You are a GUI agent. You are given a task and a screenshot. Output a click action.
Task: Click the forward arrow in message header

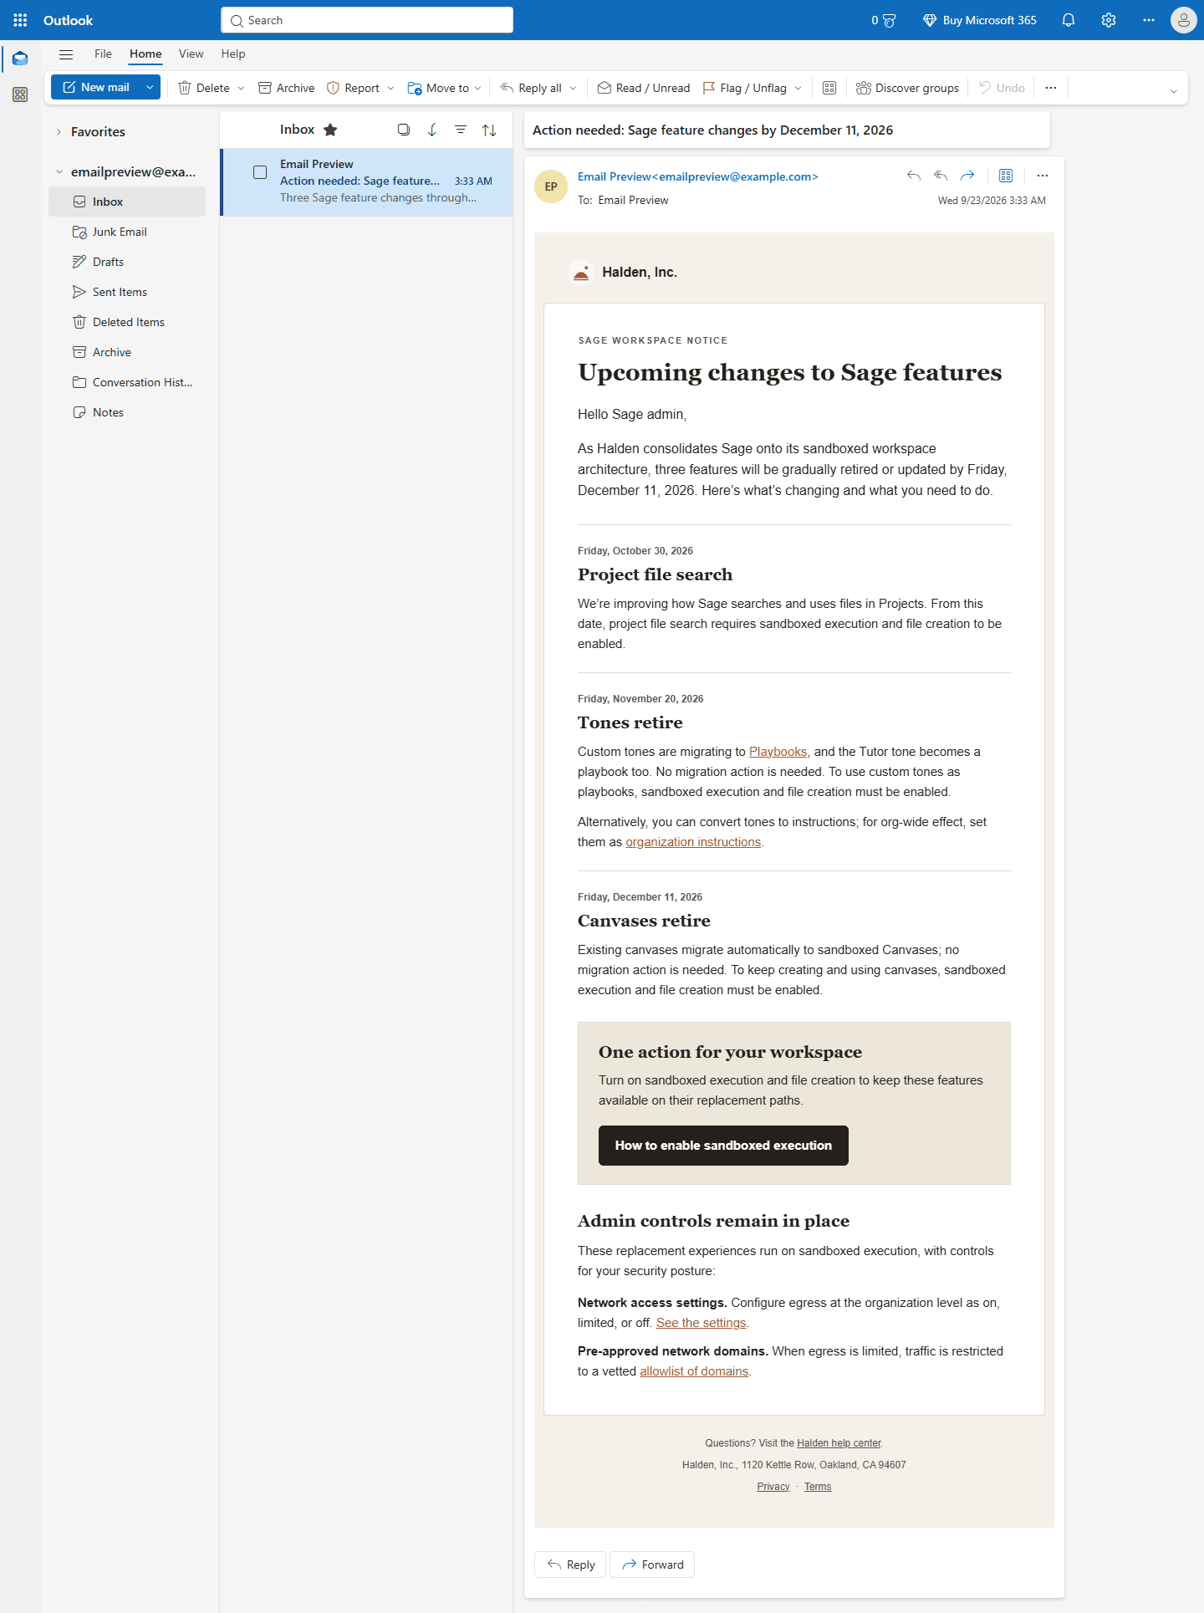(x=967, y=176)
